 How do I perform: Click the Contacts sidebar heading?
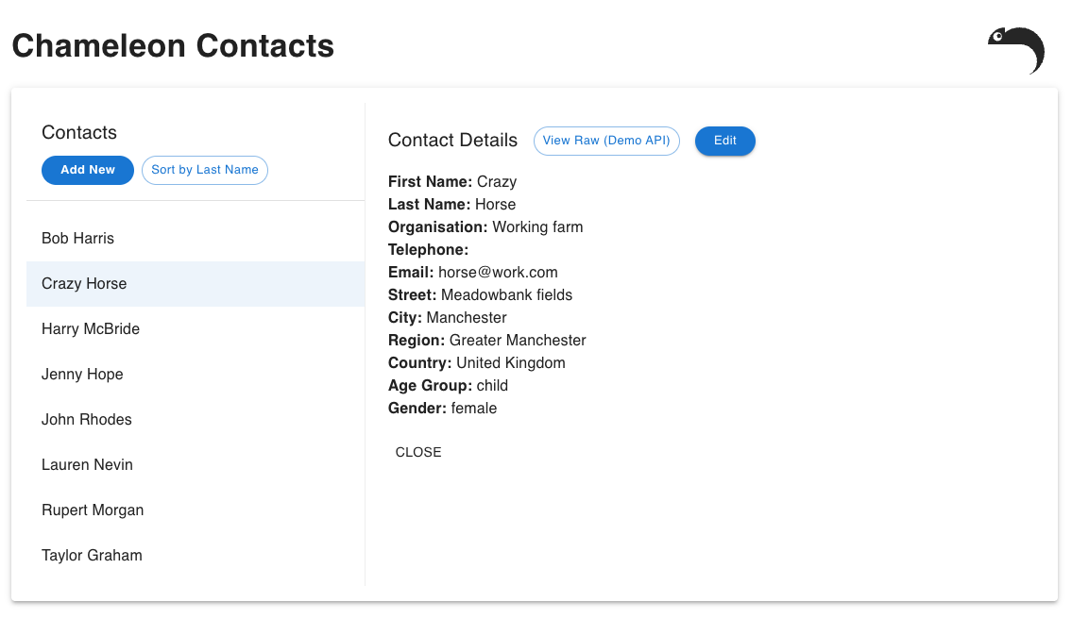click(79, 133)
